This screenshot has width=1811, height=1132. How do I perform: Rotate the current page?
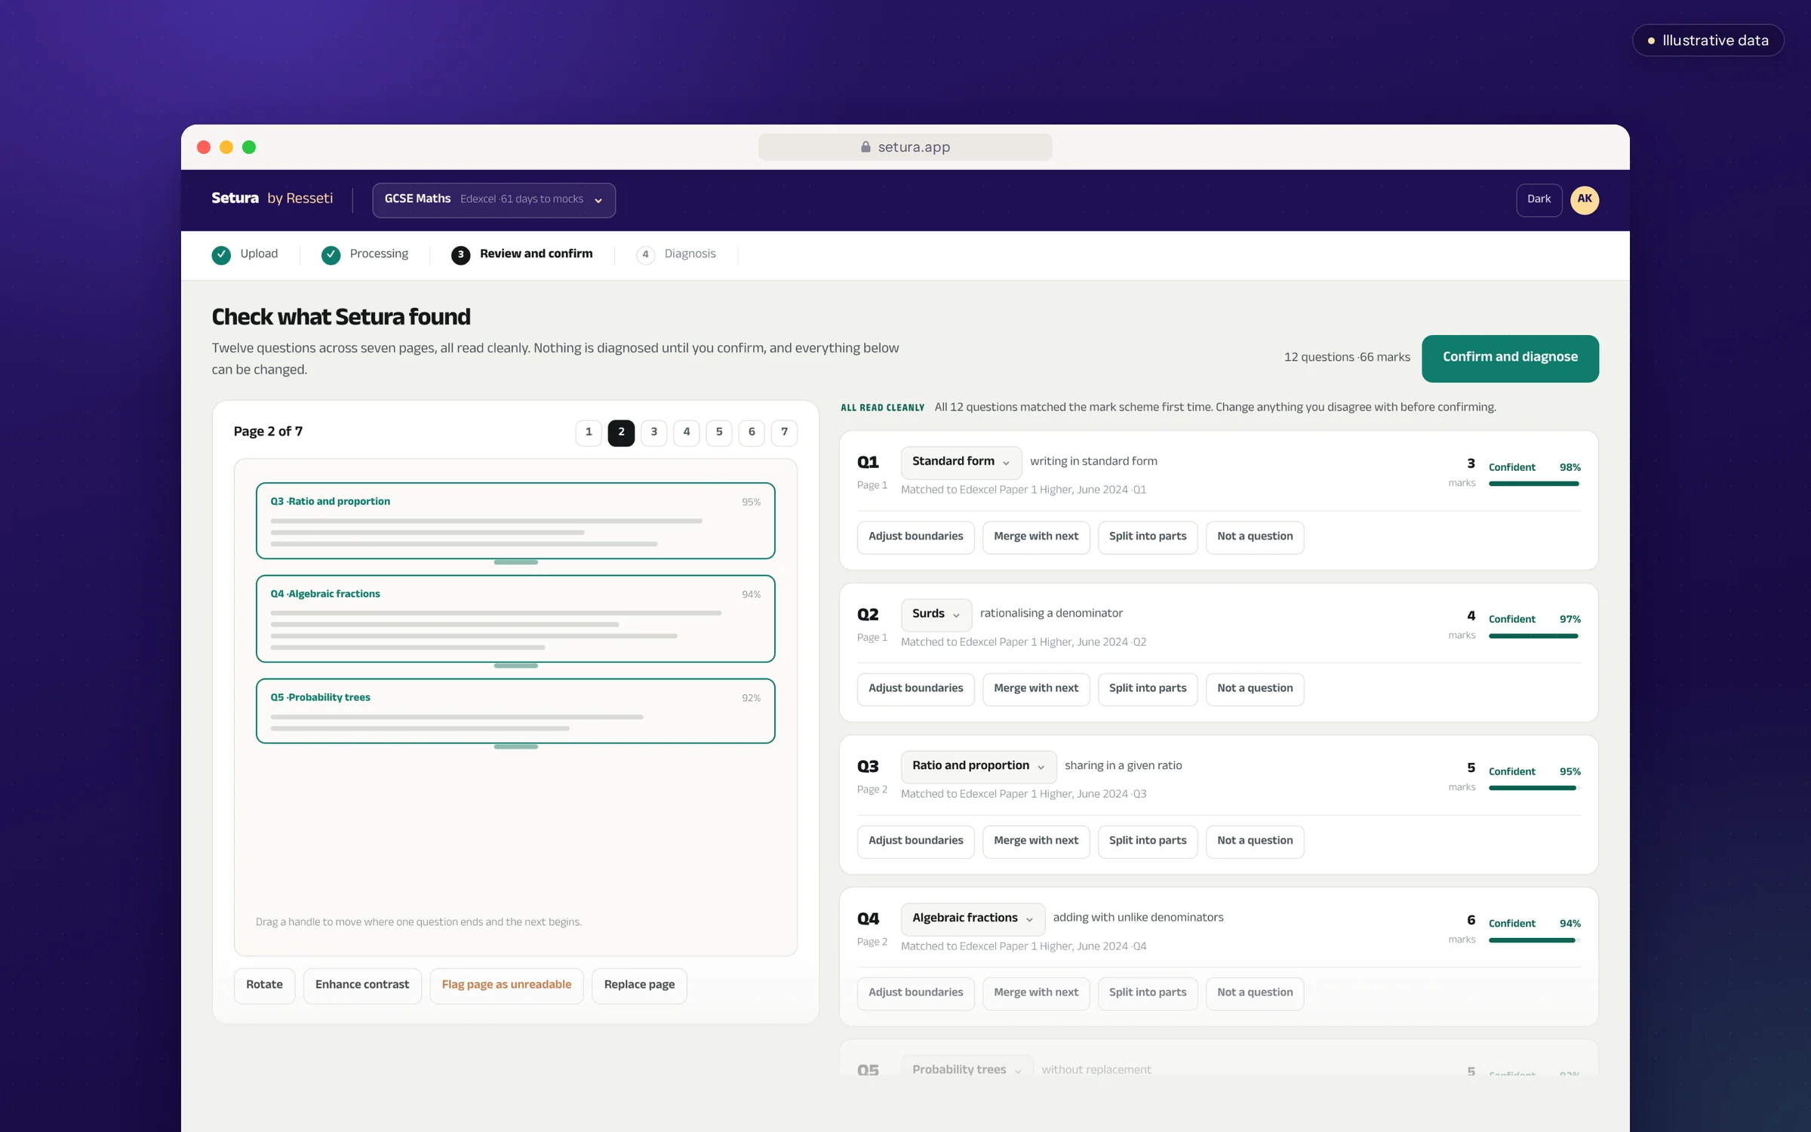[x=264, y=985]
